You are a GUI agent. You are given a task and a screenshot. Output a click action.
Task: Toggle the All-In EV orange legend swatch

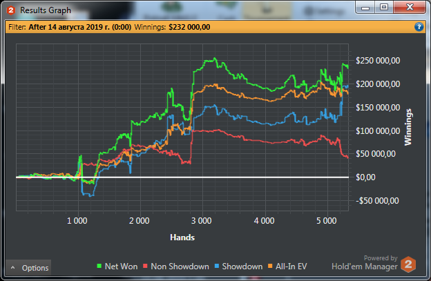click(x=270, y=266)
